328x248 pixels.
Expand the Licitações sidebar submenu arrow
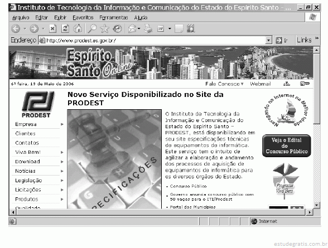click(62, 189)
